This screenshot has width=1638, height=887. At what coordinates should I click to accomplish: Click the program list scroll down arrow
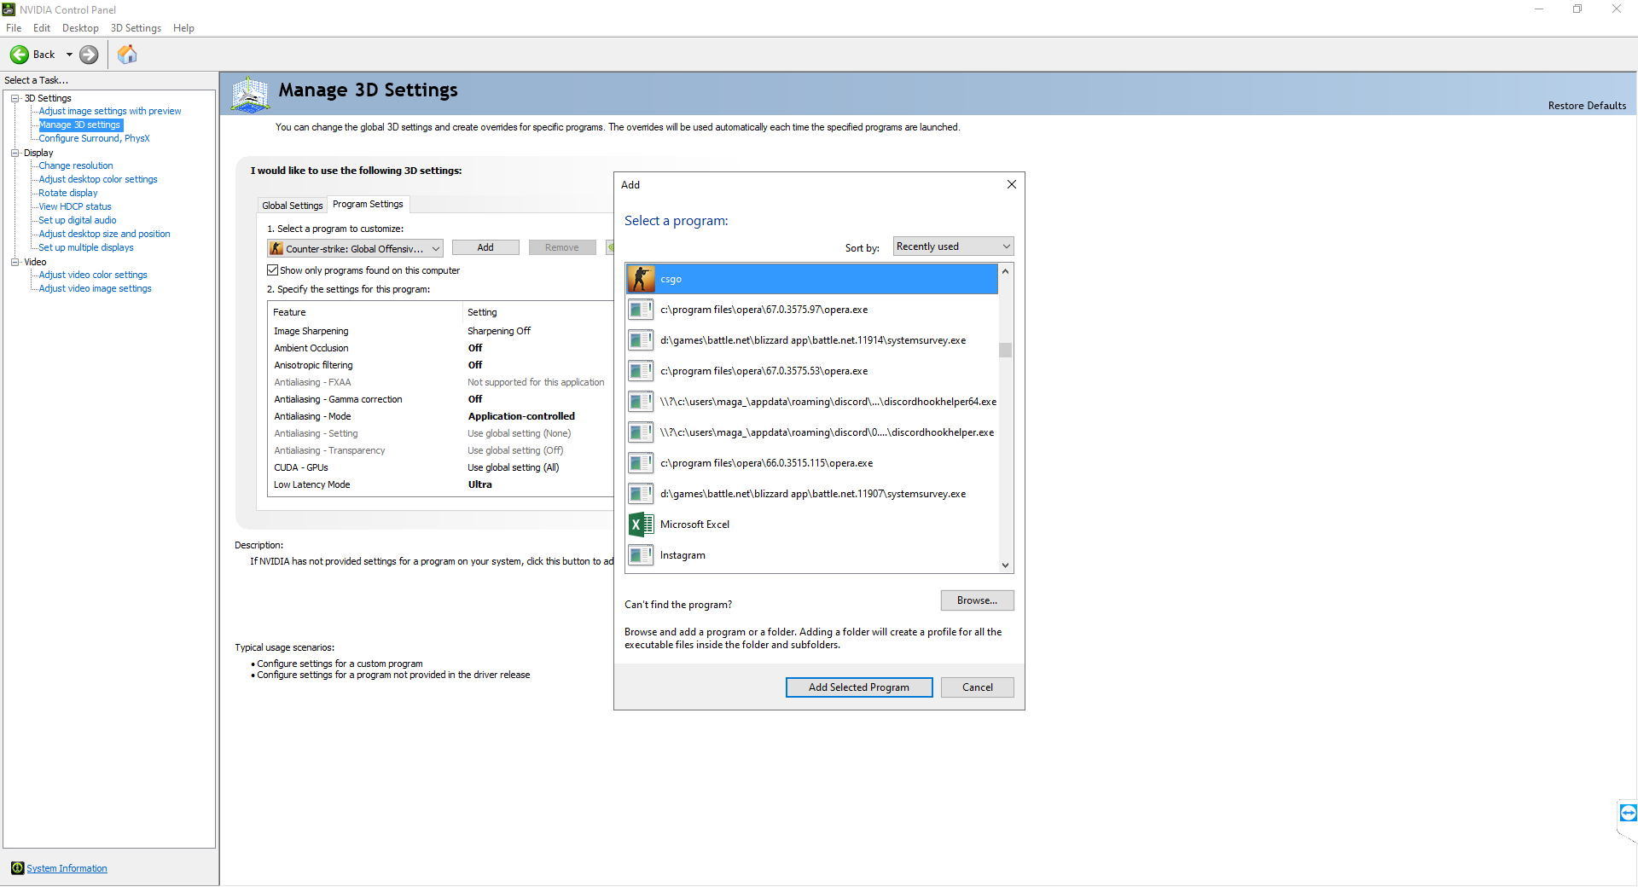tap(1006, 565)
